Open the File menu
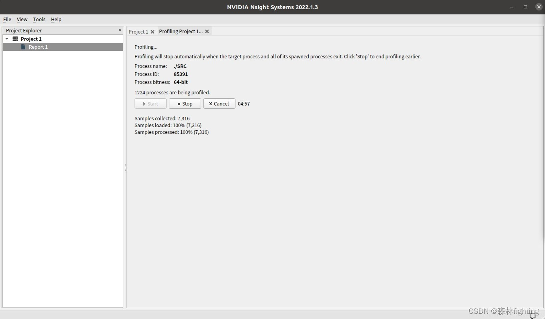 pos(7,19)
